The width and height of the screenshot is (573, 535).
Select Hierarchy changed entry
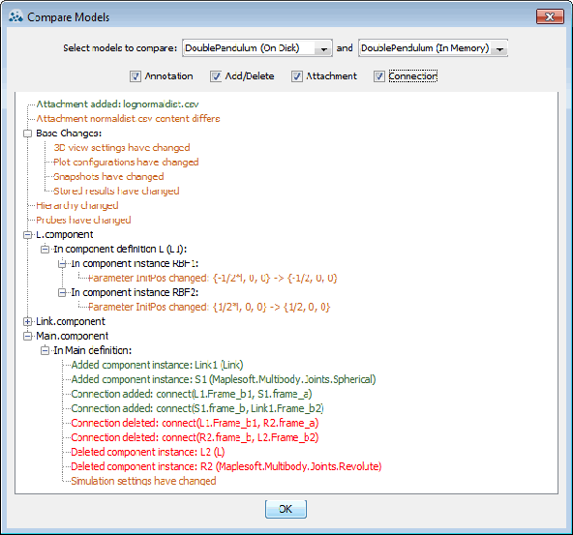coord(77,206)
